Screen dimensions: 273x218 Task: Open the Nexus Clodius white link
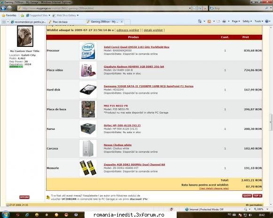tap(117, 145)
